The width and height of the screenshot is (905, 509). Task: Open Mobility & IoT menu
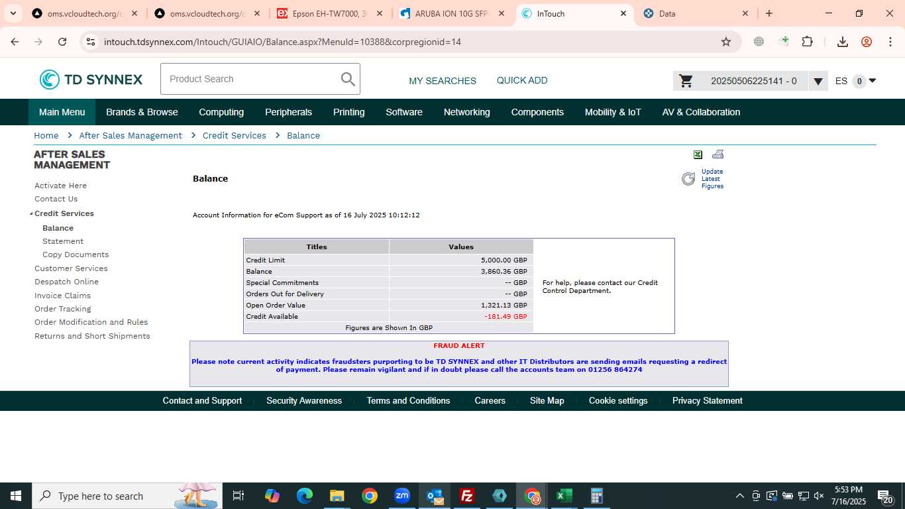tap(613, 112)
